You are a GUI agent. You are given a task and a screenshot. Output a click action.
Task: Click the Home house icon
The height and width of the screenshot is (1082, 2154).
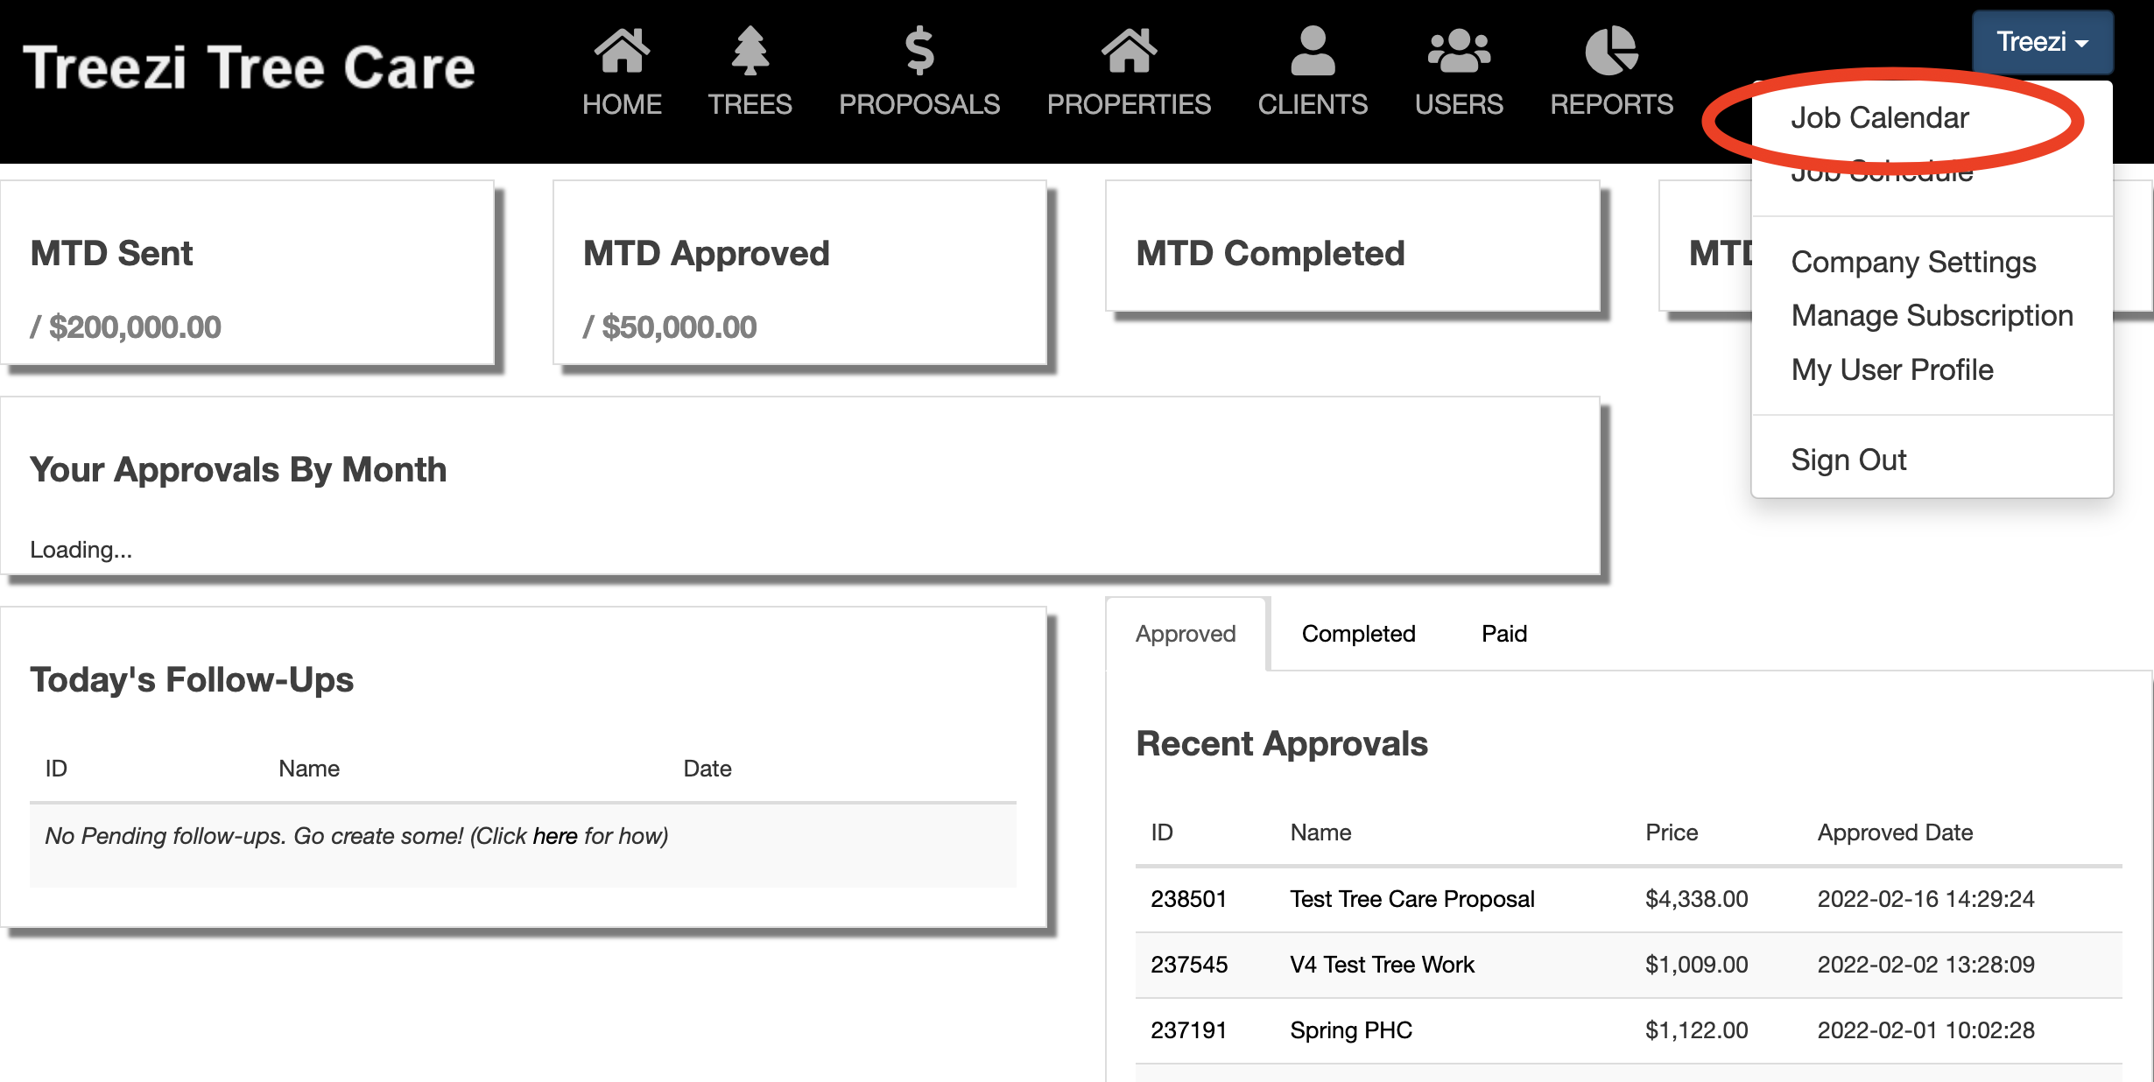pyautogui.click(x=622, y=51)
